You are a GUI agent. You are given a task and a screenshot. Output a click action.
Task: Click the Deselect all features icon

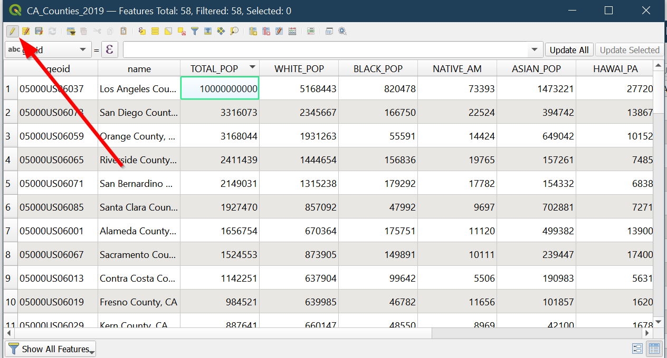click(x=182, y=32)
